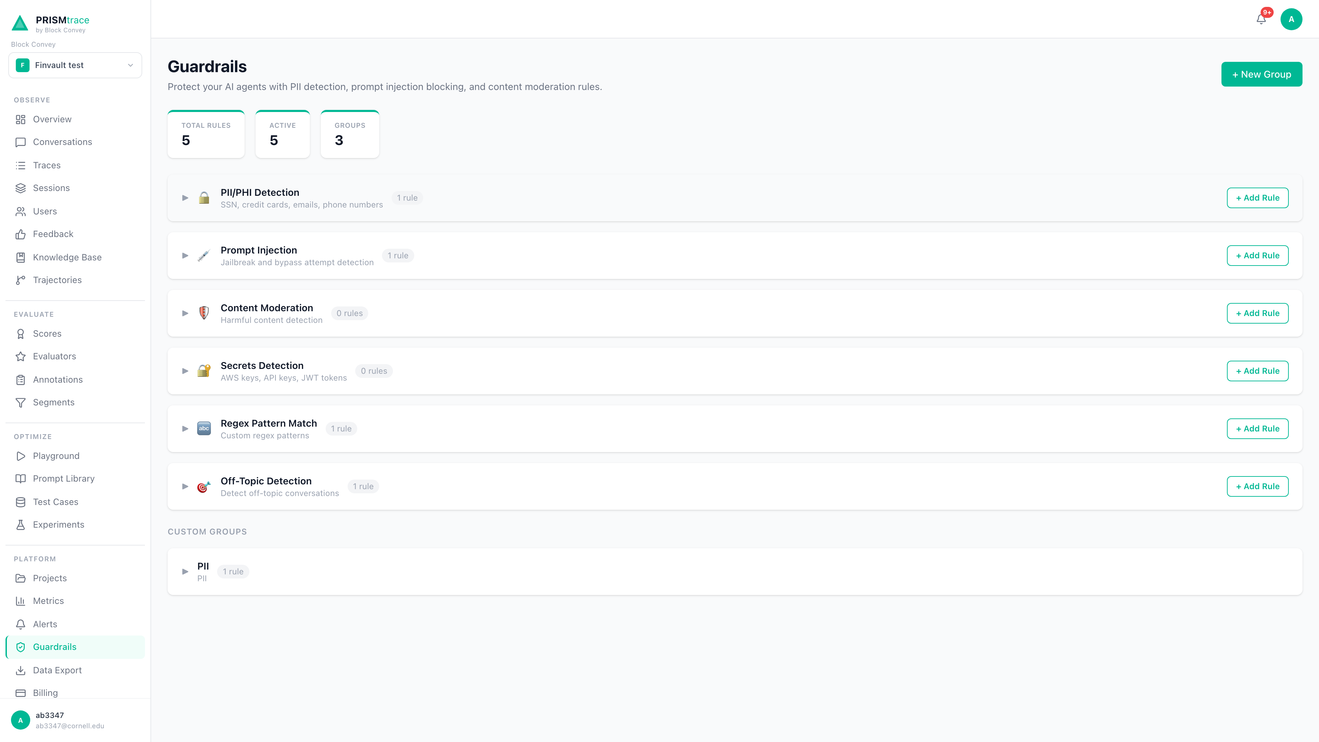1319x742 pixels.
Task: Click the '1 rule' badge on Regex Pattern Match
Action: click(341, 429)
